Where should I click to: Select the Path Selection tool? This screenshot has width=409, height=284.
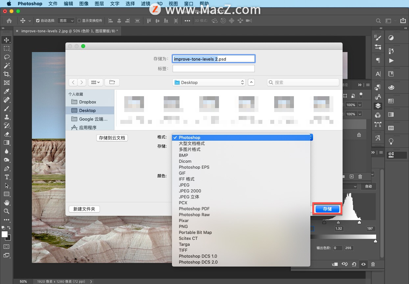[6, 185]
